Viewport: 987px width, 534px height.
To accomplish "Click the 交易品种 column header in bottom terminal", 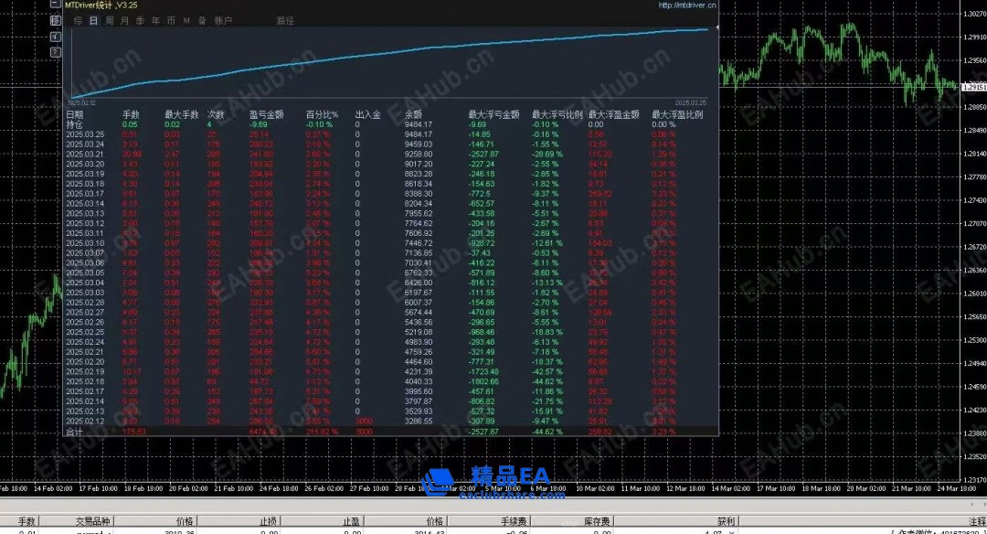I will pyautogui.click(x=90, y=521).
